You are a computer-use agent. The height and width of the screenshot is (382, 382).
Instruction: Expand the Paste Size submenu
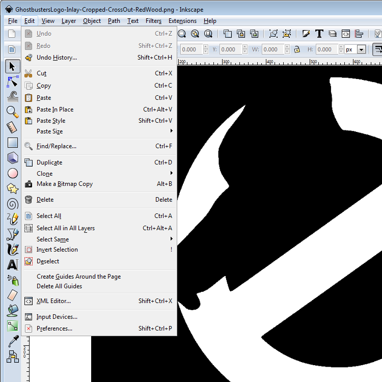[x=99, y=131]
